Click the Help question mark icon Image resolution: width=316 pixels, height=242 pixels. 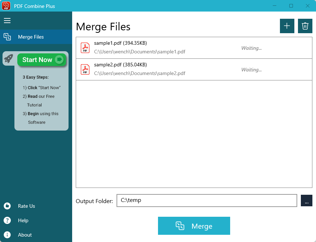click(x=7, y=220)
